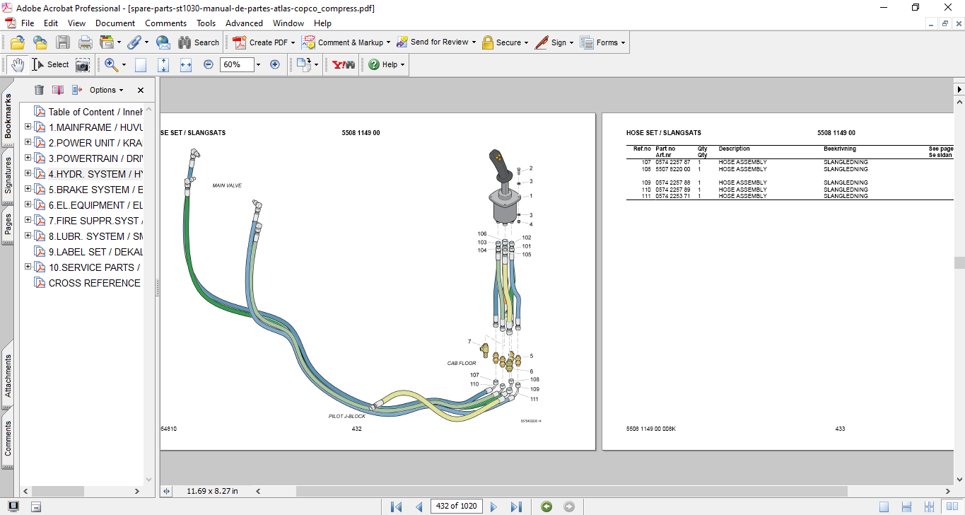Open Yahoo search toolbar icon
Viewport: 965px width, 515px height.
pyautogui.click(x=343, y=64)
